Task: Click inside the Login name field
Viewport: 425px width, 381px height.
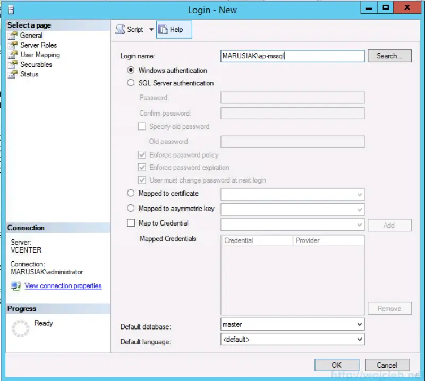Action: [292, 56]
